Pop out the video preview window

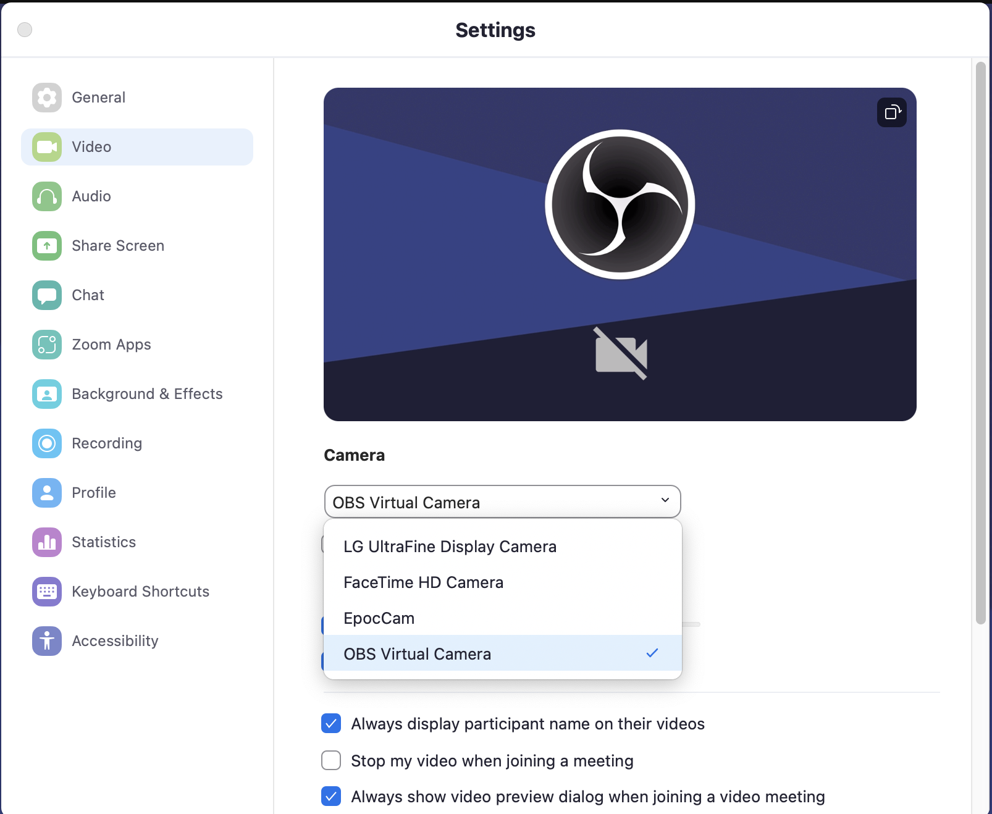coord(891,112)
